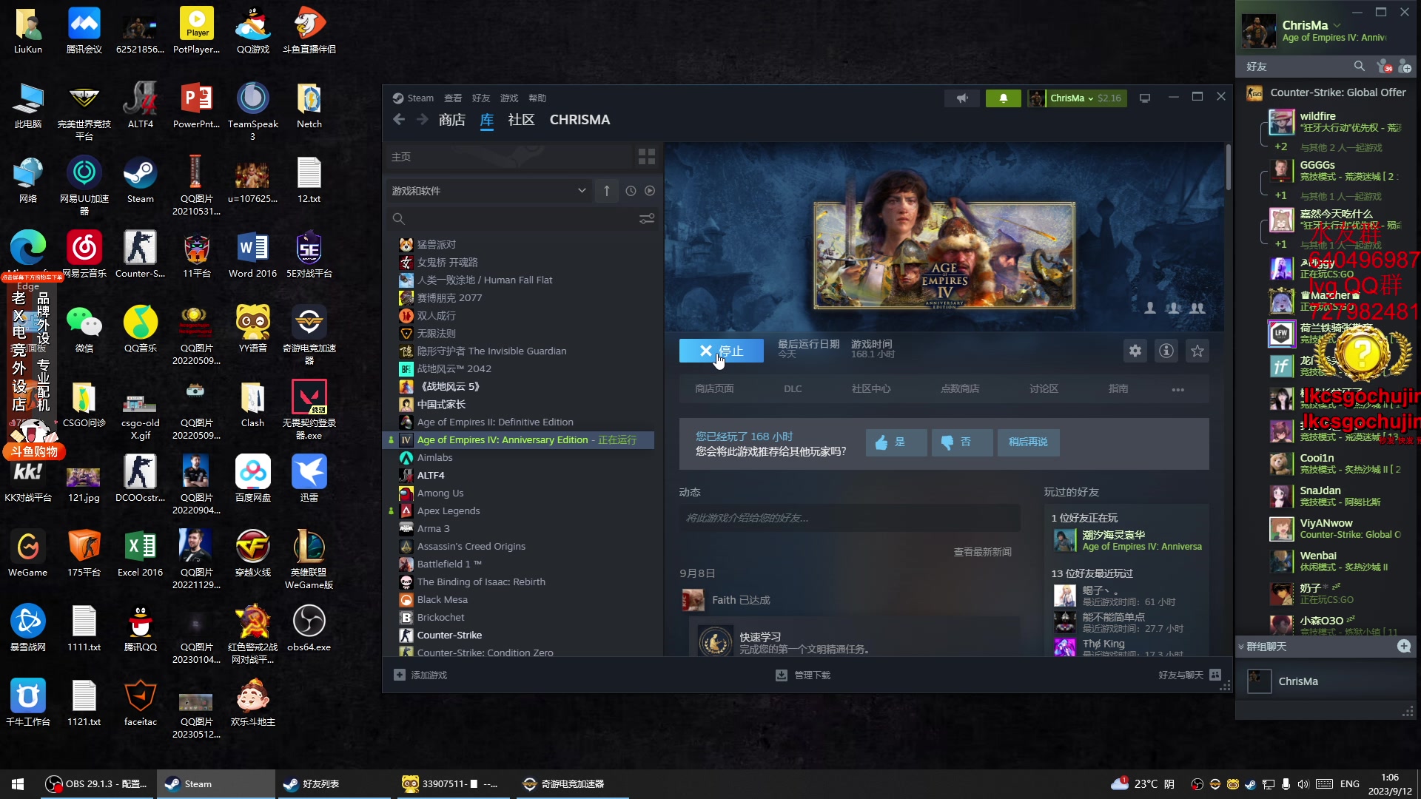Image resolution: width=1421 pixels, height=799 pixels.
Task: Open Windows Start menu
Action: click(x=18, y=784)
